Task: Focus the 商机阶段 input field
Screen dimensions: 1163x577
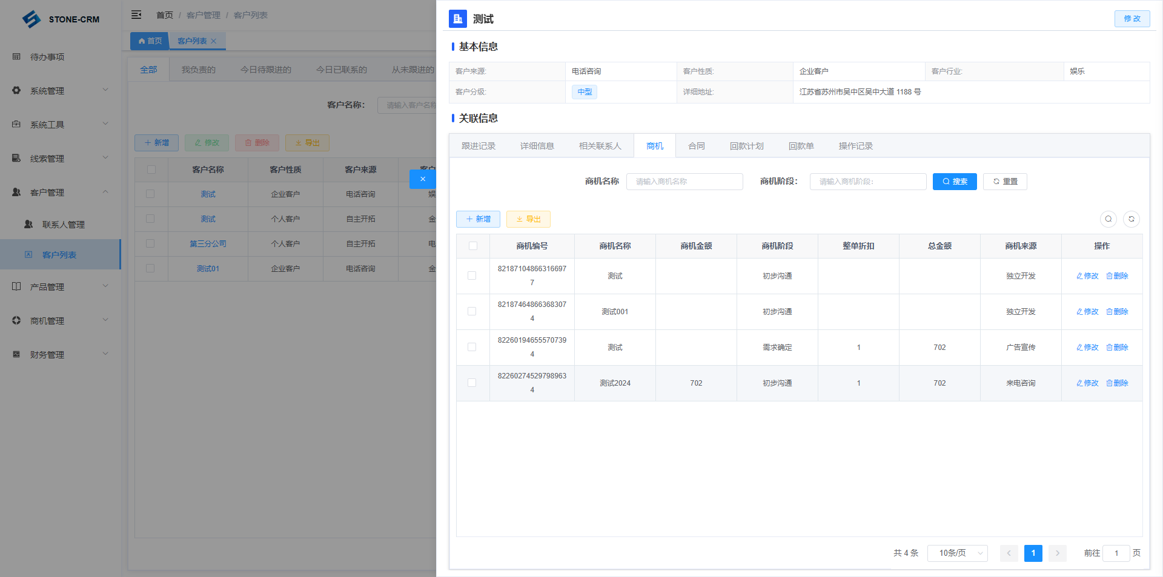Action: [x=868, y=182]
